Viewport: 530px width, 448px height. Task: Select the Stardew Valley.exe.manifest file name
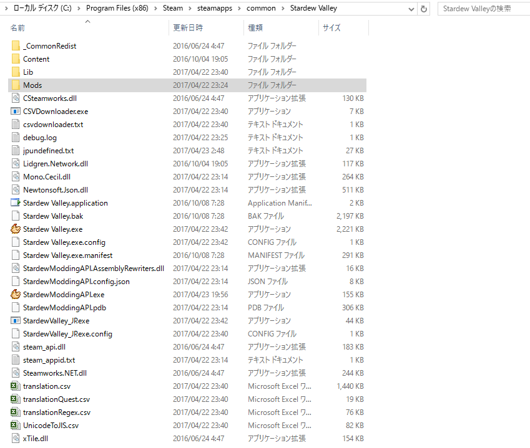[x=67, y=255]
